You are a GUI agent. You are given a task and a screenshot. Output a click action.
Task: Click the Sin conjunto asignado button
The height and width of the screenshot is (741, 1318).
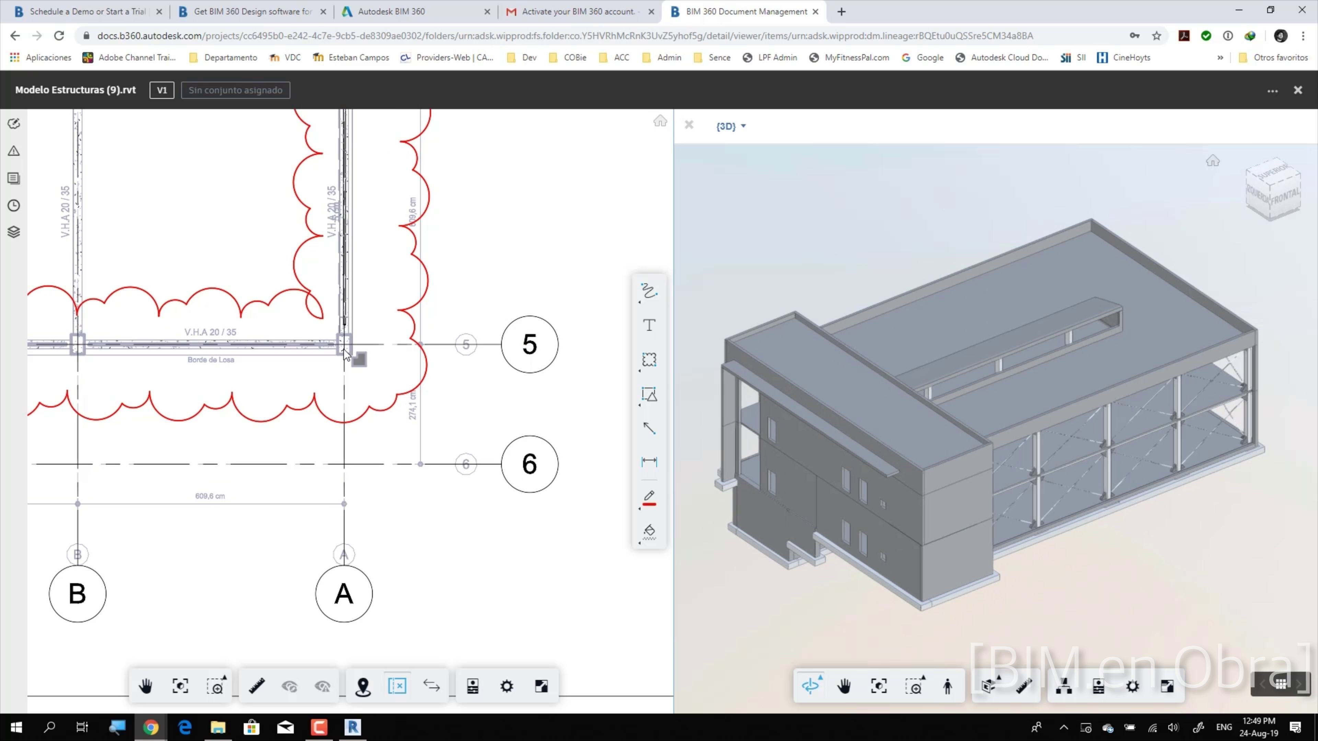tap(235, 90)
